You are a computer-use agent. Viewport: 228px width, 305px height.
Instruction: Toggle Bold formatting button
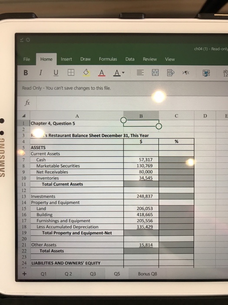26,73
